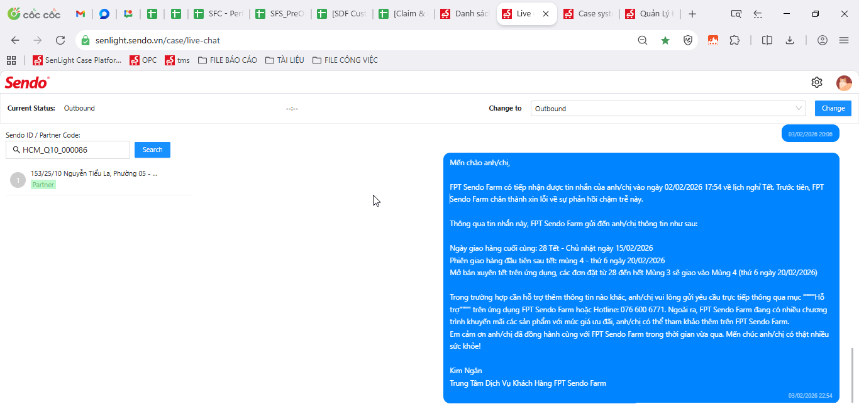
Task: Click the Kim Ngân signature line
Action: point(466,371)
